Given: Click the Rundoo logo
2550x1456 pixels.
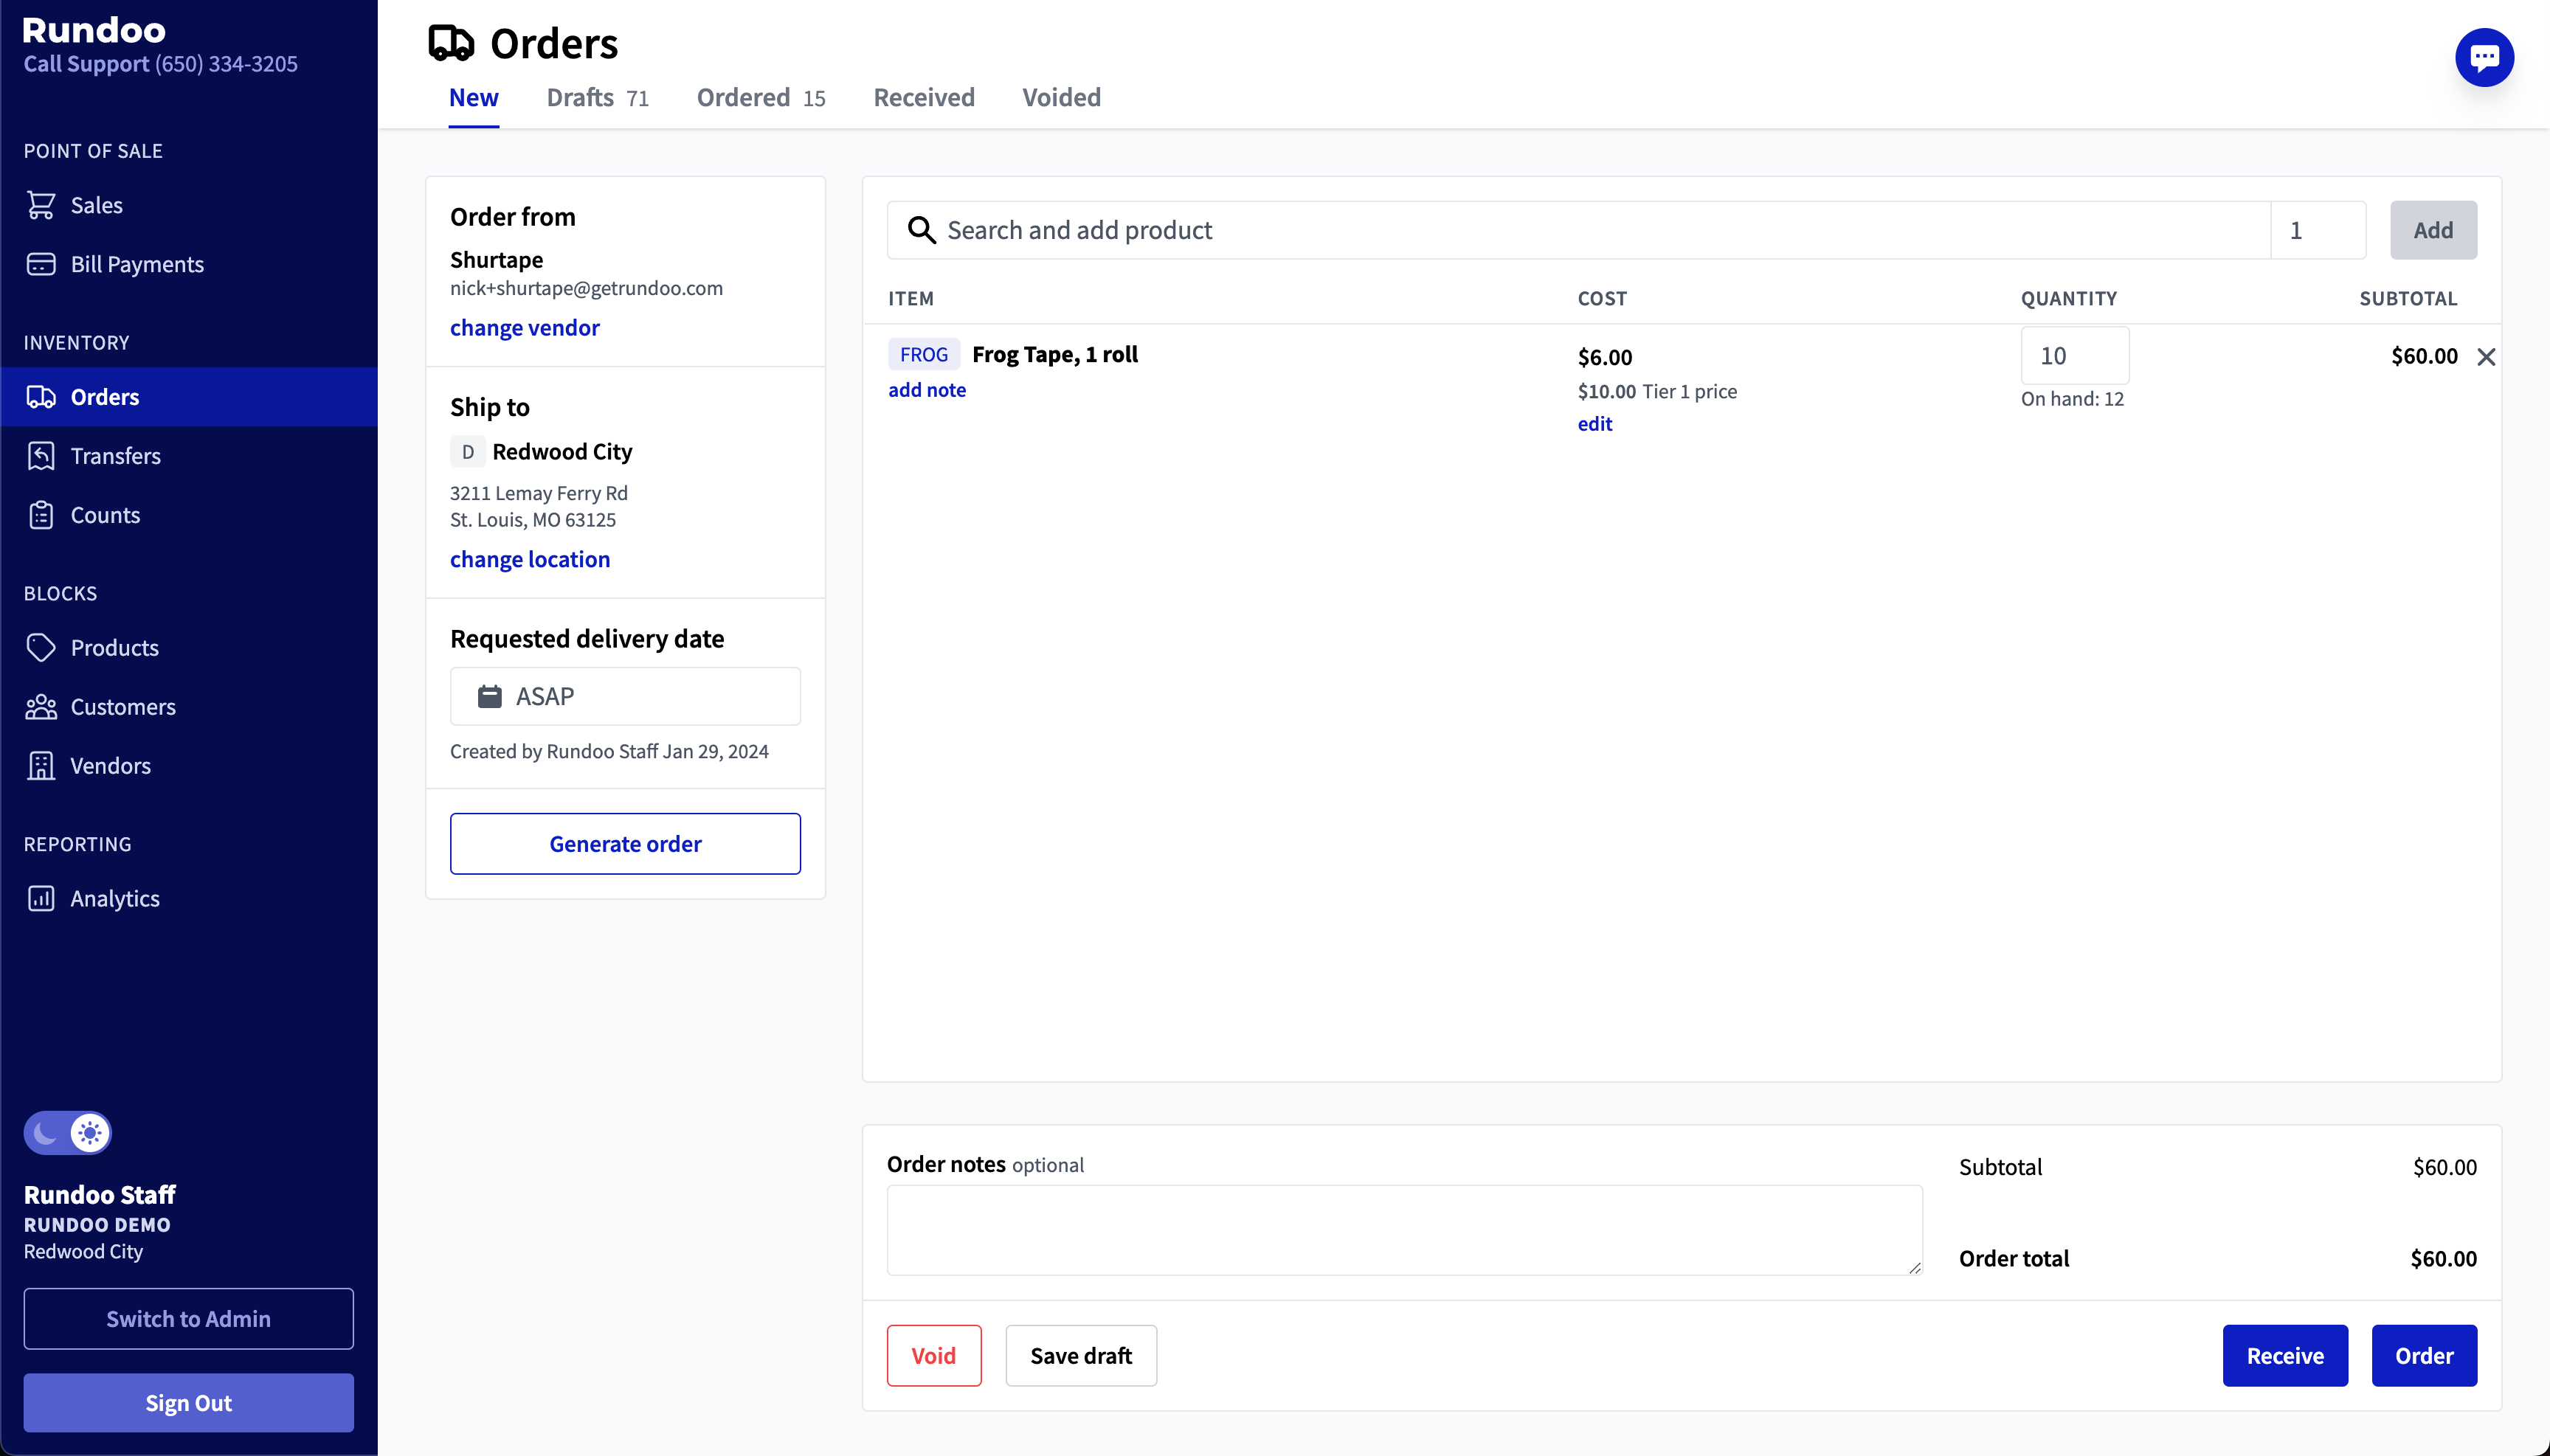Looking at the screenshot, I should click(94, 30).
